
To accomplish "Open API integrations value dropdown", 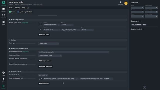I will [x=96, y=79].
